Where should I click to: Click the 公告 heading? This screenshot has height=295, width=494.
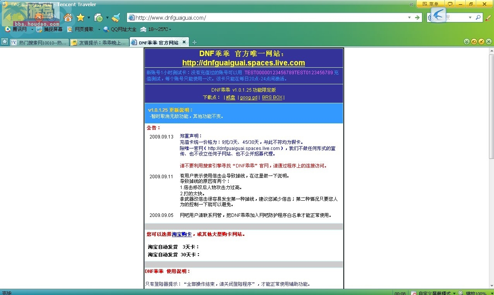click(x=153, y=128)
